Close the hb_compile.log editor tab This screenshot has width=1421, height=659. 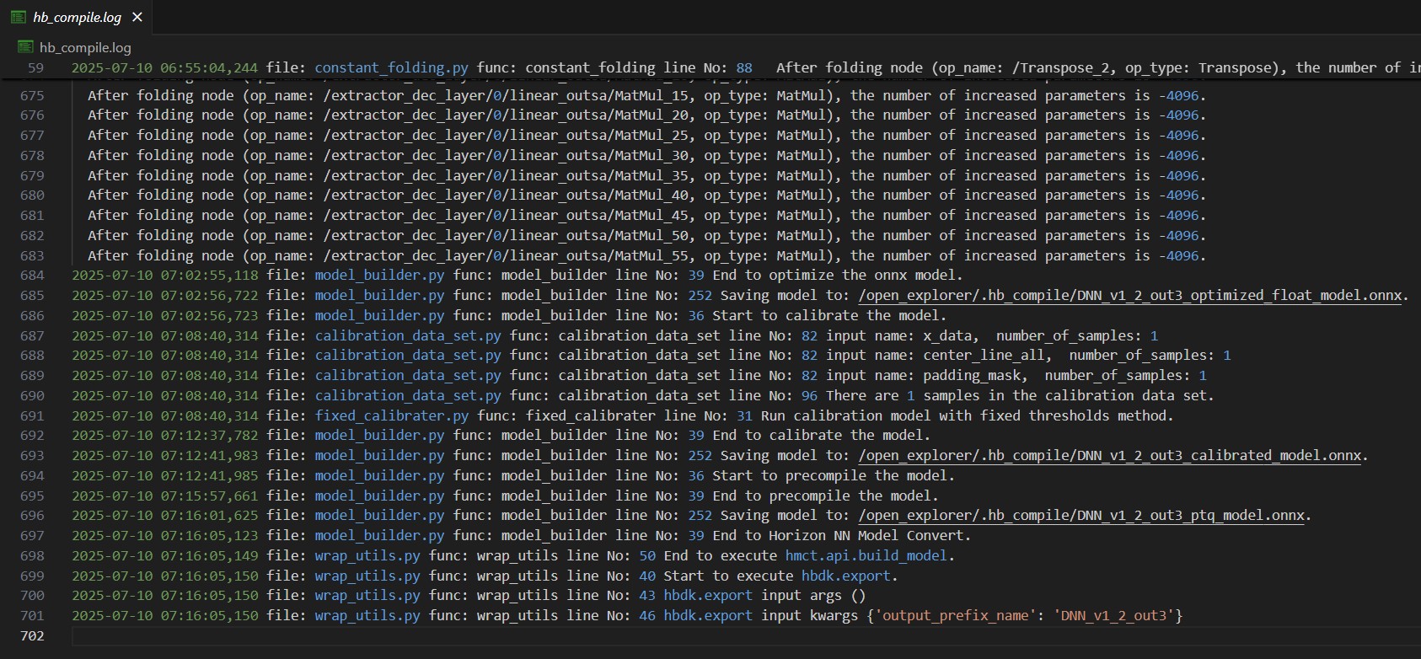[137, 17]
